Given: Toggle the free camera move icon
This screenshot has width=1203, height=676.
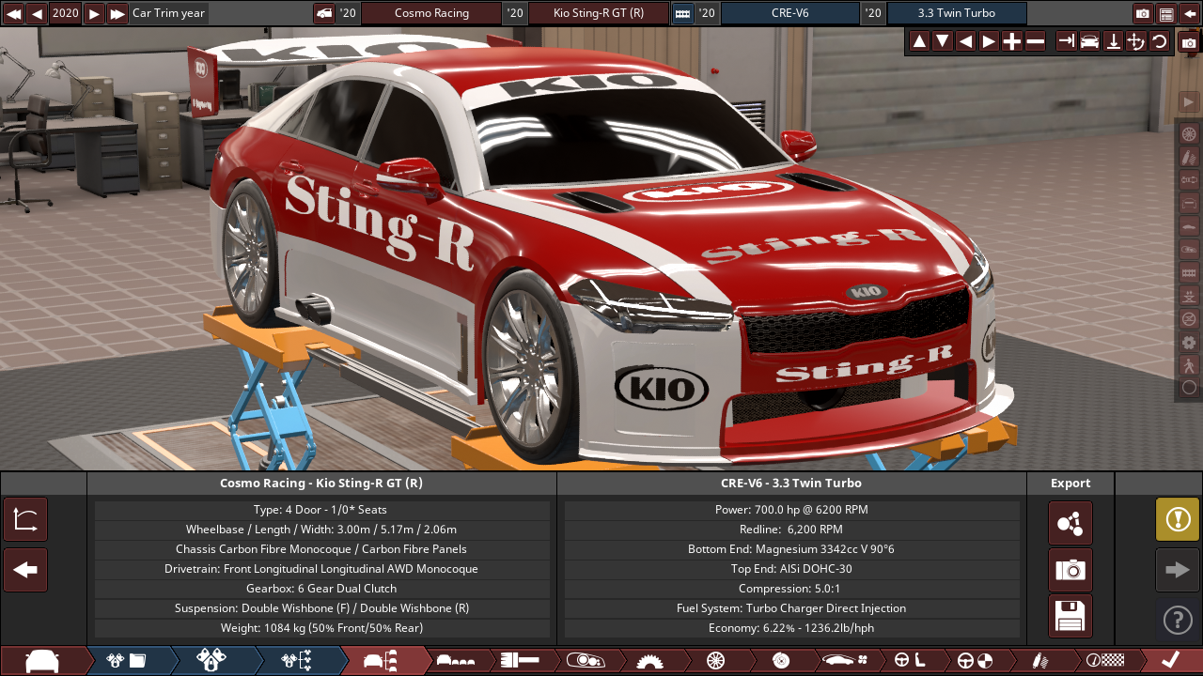Looking at the screenshot, I should [1135, 41].
